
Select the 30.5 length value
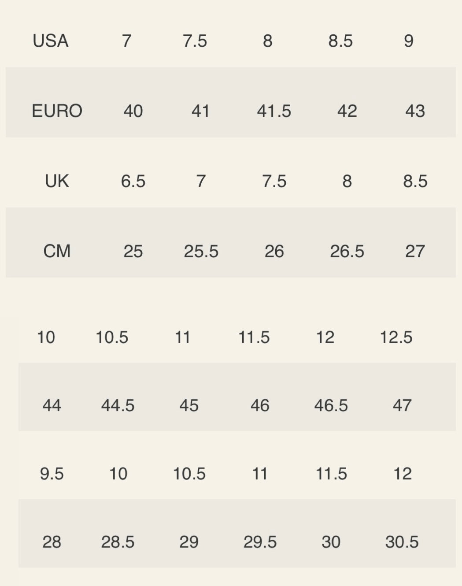click(x=402, y=542)
